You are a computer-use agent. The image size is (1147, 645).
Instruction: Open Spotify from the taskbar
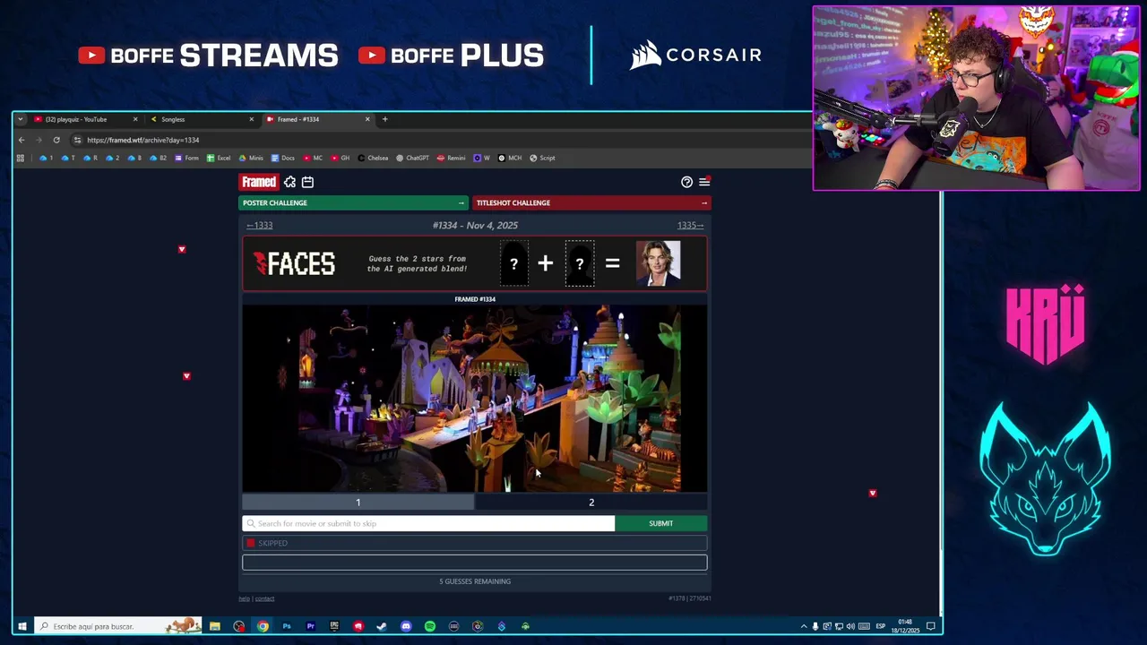[x=430, y=626]
